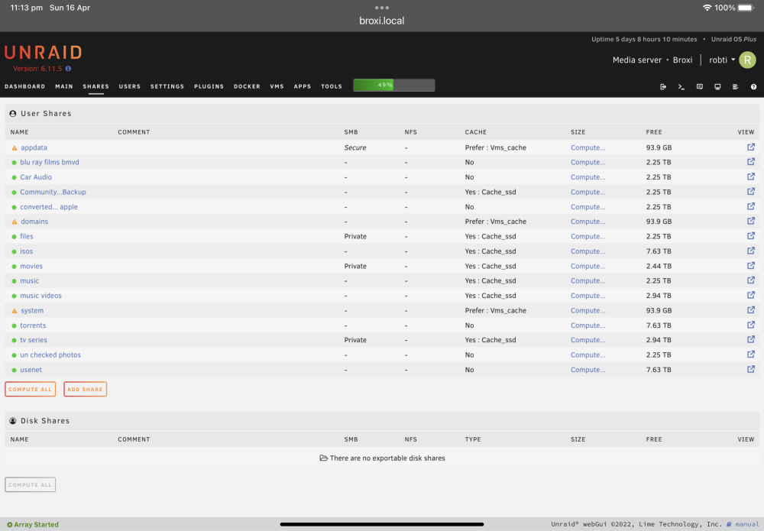Browse isos share using view icon
The width and height of the screenshot is (764, 531).
click(x=751, y=251)
